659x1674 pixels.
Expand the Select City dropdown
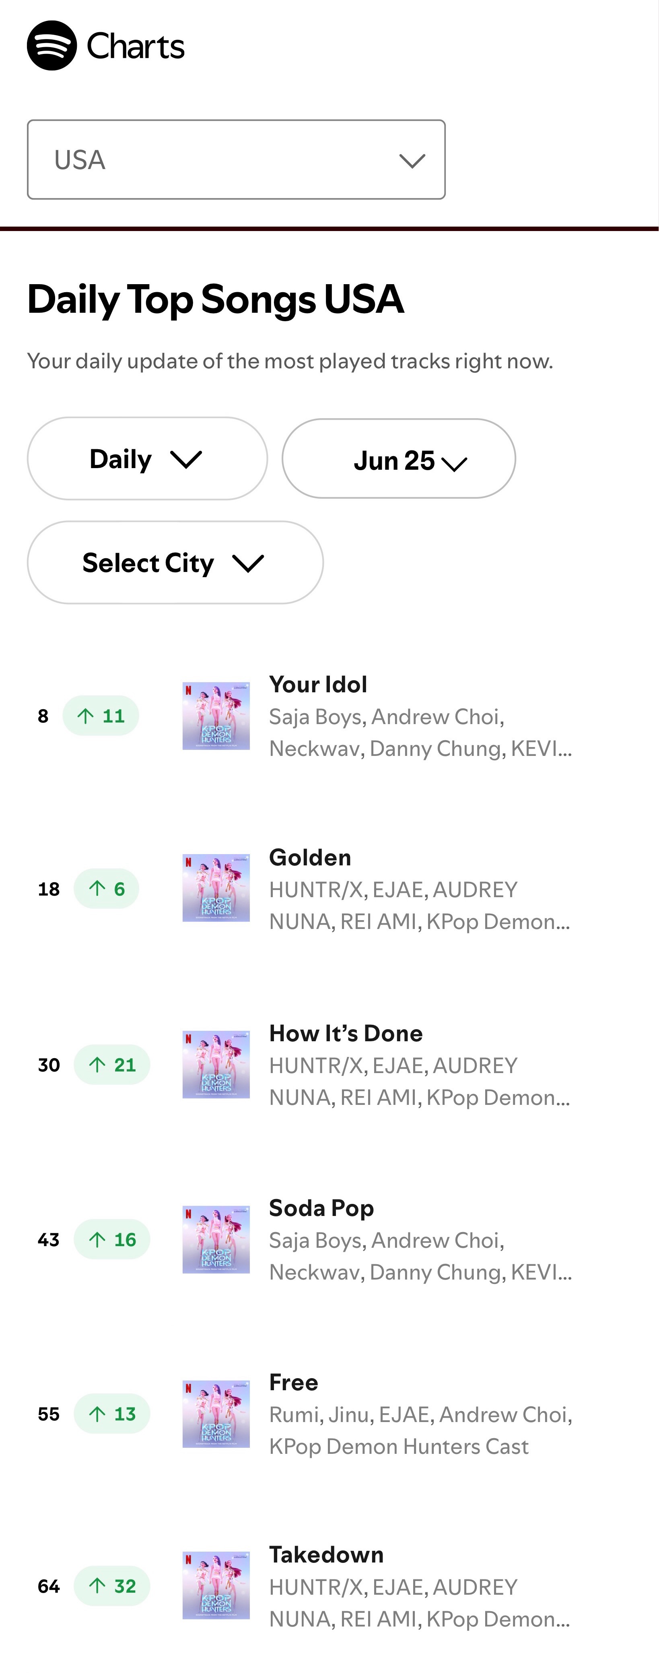(175, 562)
